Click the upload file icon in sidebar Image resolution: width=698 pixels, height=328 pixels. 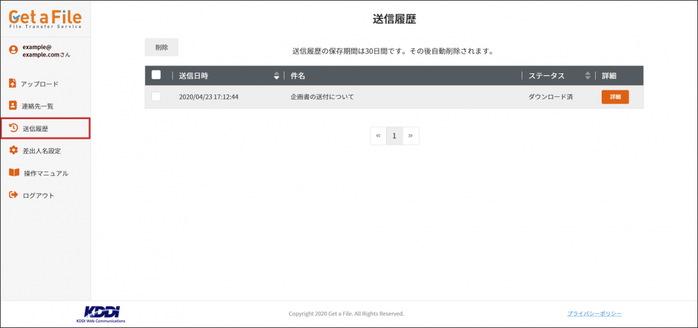coord(12,83)
